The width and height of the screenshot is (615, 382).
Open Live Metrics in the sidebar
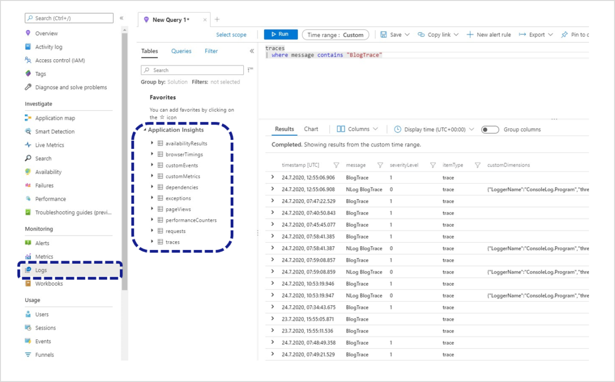49,145
